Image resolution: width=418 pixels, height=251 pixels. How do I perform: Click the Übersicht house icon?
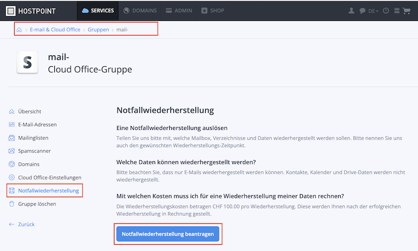point(11,111)
